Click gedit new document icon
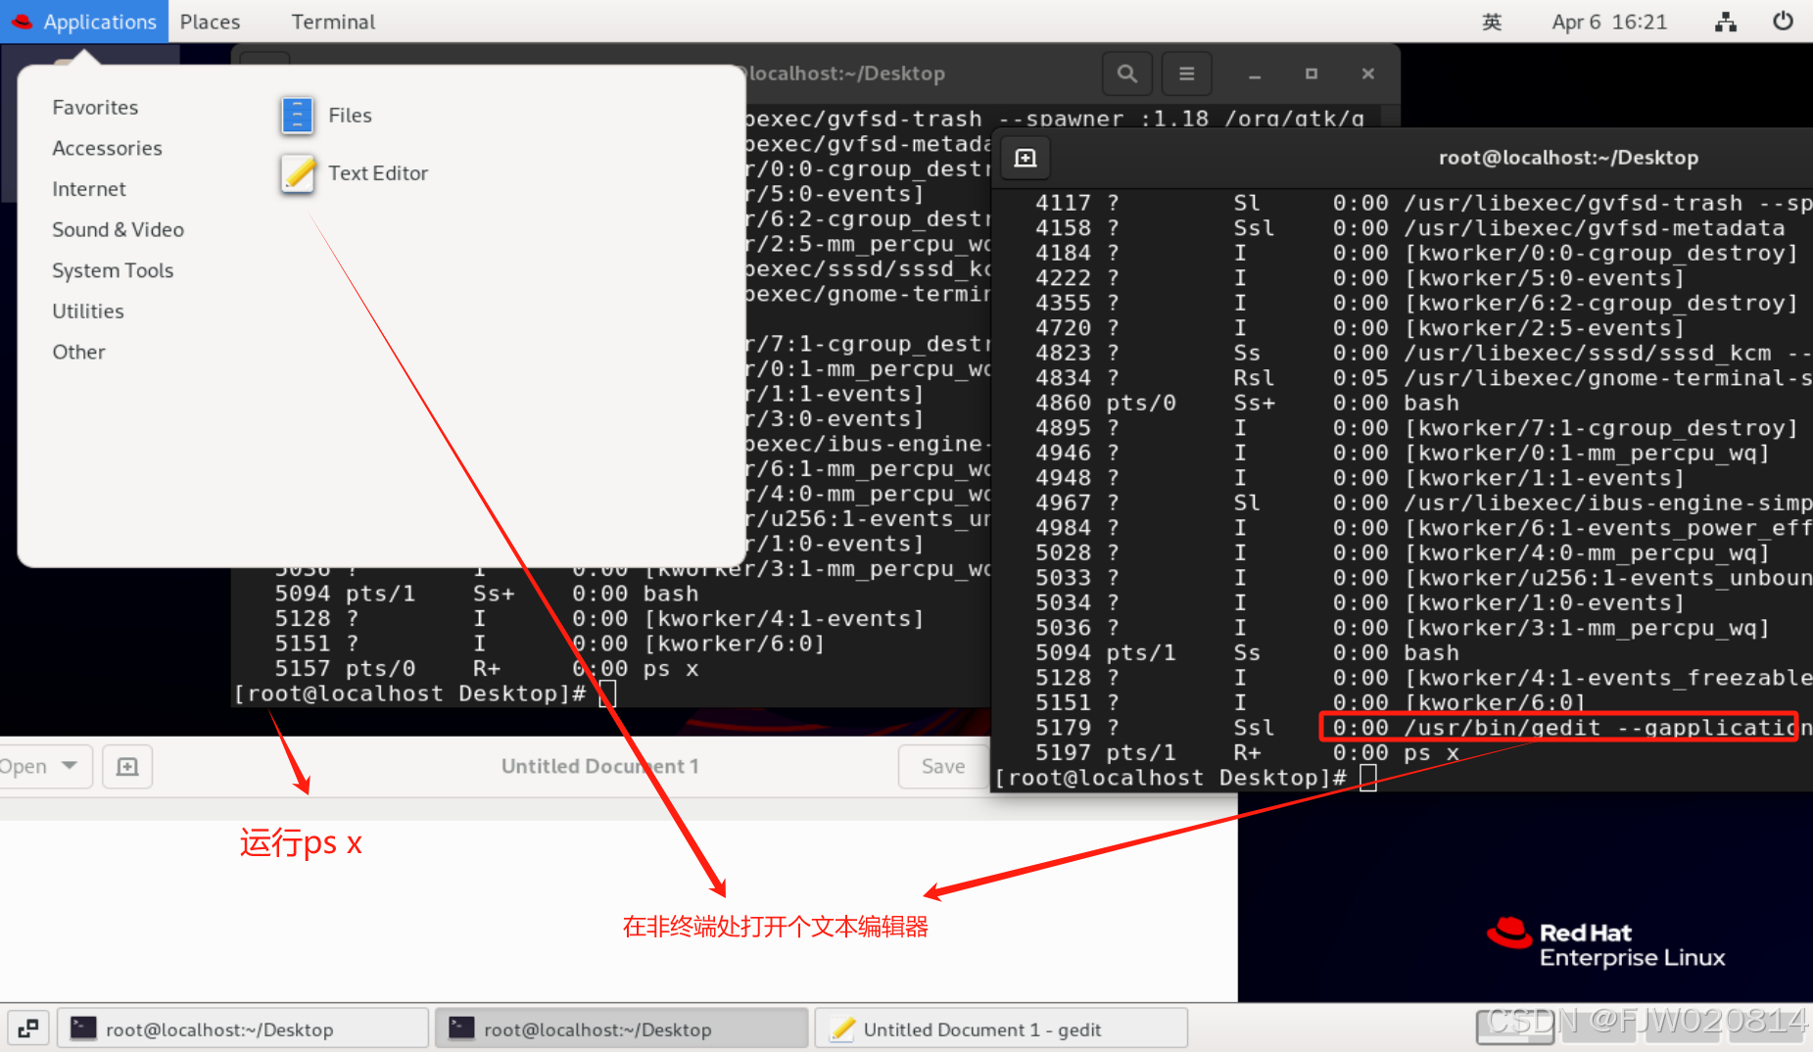 (x=127, y=766)
